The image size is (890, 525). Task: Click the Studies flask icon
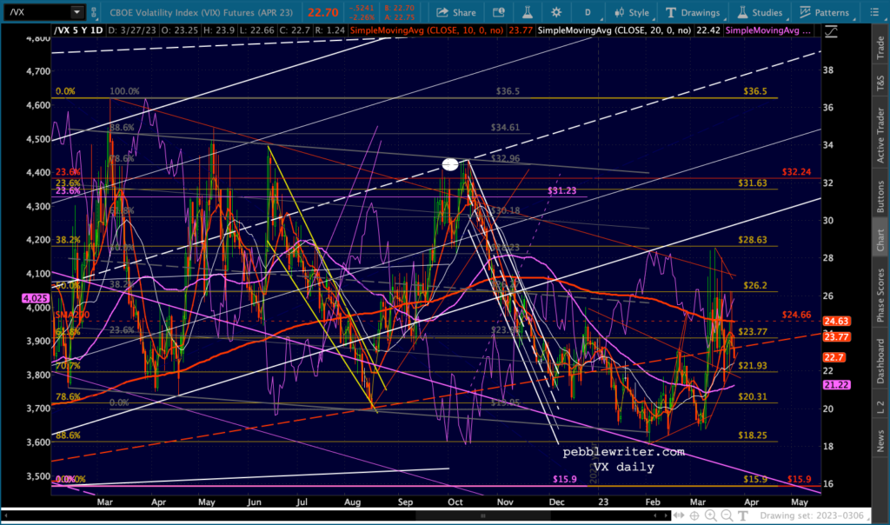click(742, 12)
